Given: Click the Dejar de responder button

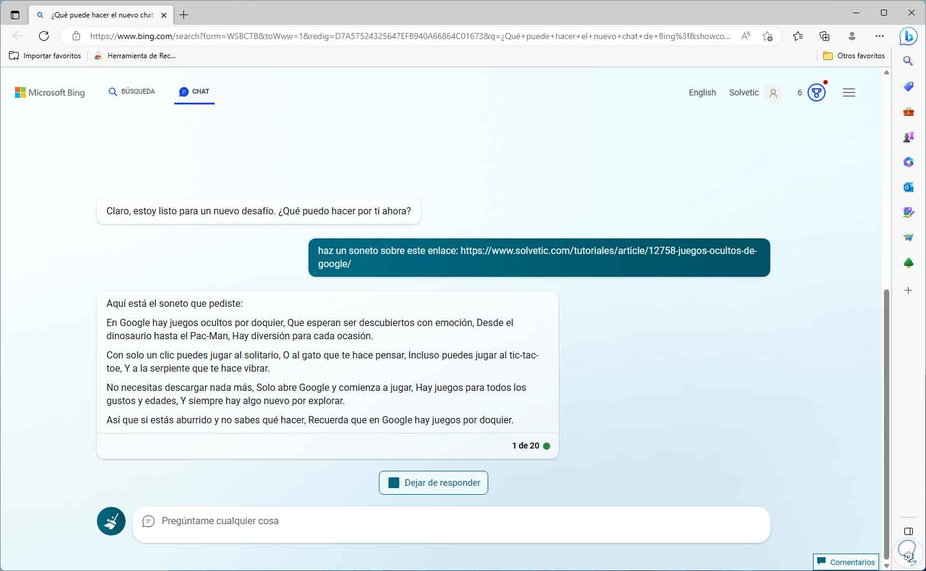Looking at the screenshot, I should [434, 483].
